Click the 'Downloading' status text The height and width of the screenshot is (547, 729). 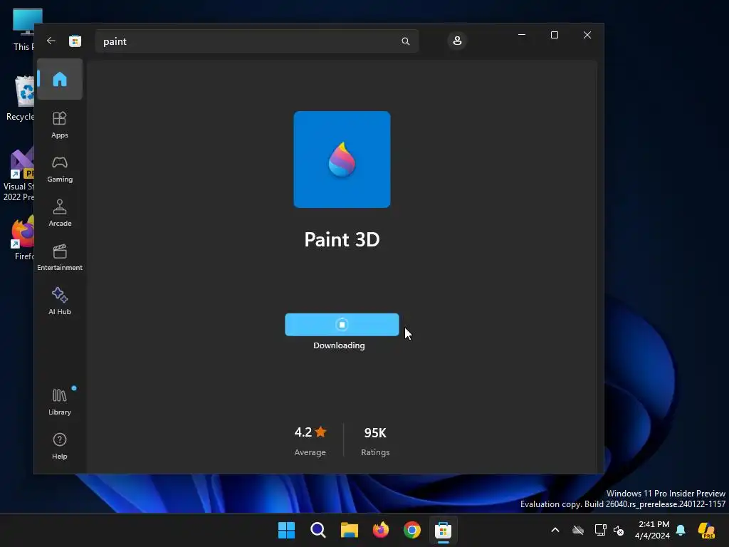(339, 345)
